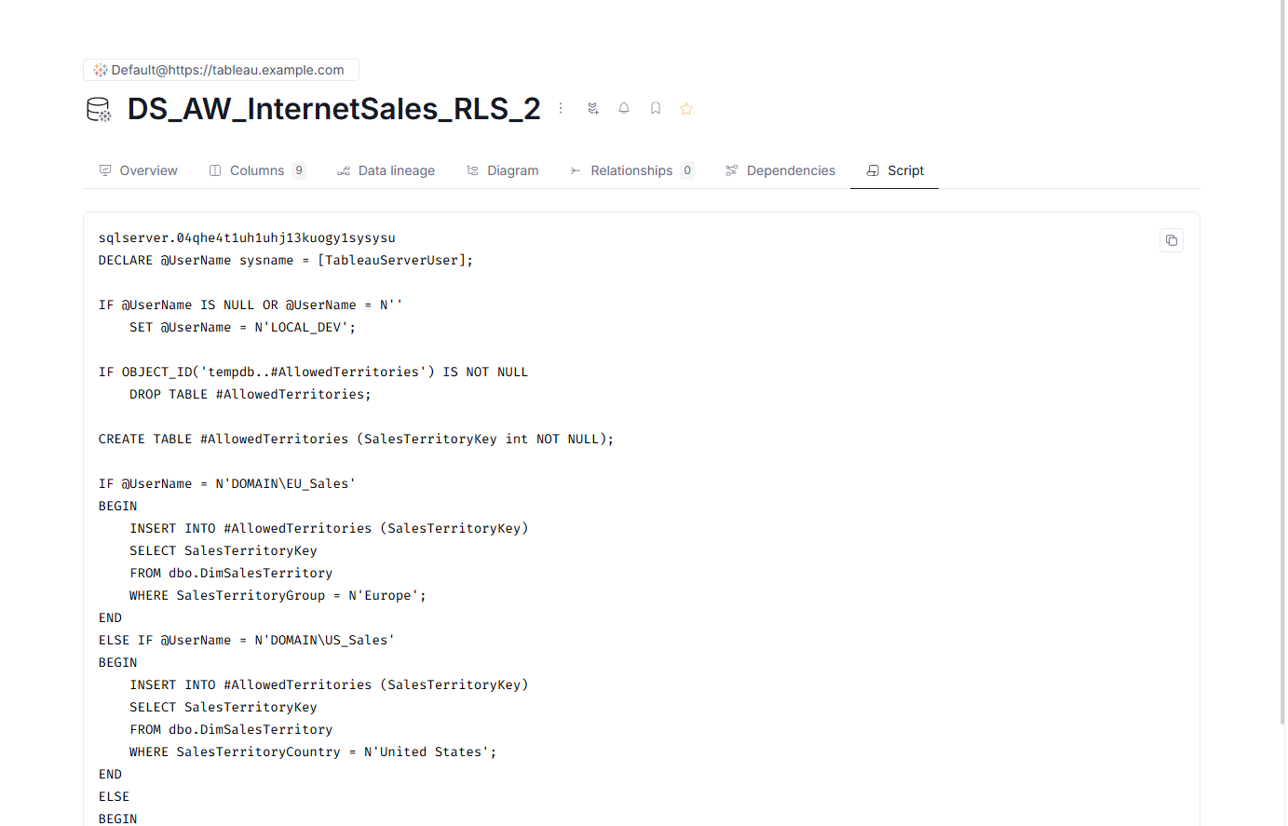Click the Tableau logo in breadcrumb
Screen dimensions: 1288x826
click(101, 70)
